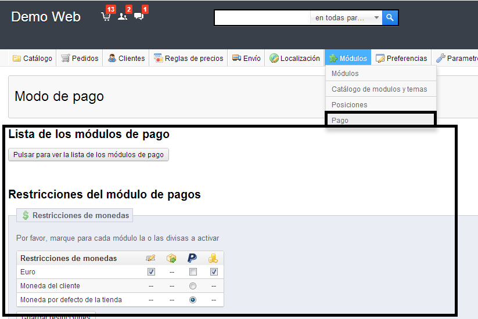Click the gold coins payment module icon
The height and width of the screenshot is (319, 478).
(213, 258)
